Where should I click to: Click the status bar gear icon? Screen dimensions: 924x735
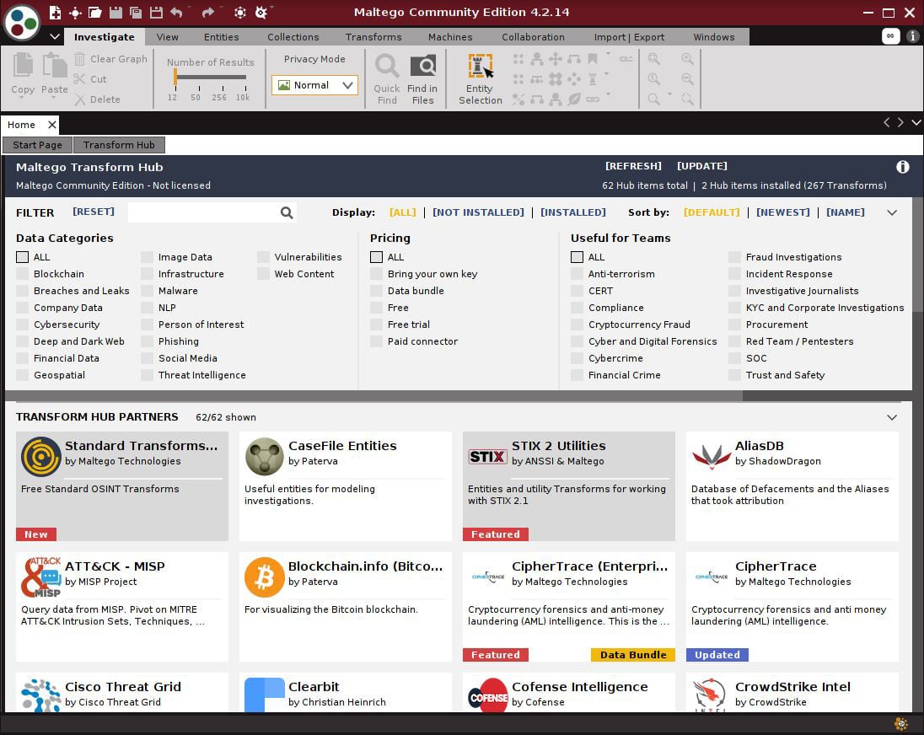[900, 723]
